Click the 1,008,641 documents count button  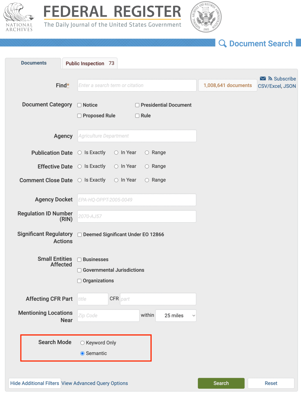(228, 85)
